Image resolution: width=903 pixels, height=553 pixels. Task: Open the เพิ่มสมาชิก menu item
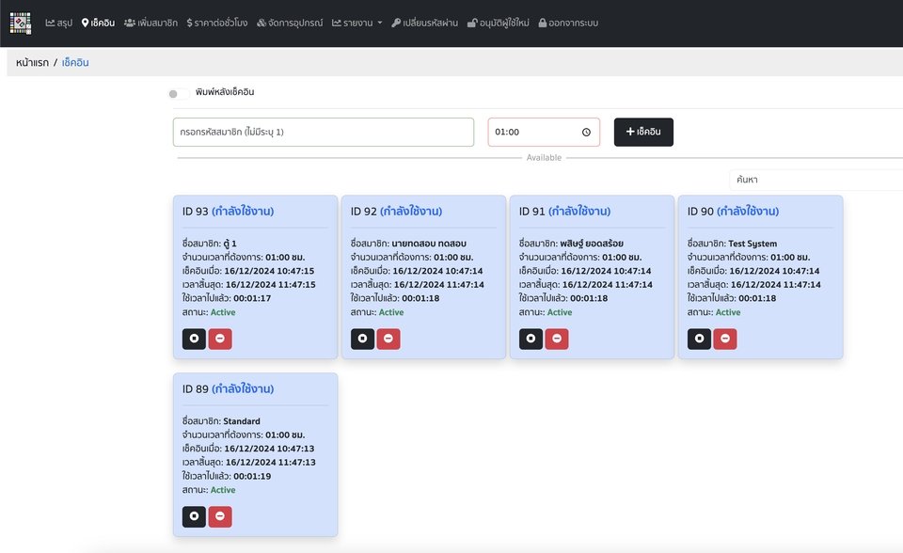pos(150,23)
